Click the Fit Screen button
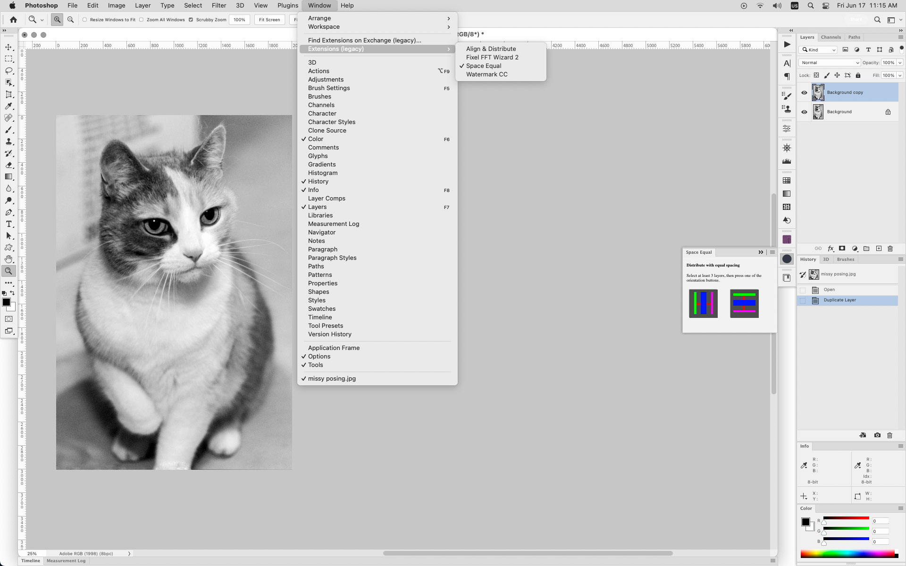Viewport: 906px width, 566px height. [x=269, y=19]
